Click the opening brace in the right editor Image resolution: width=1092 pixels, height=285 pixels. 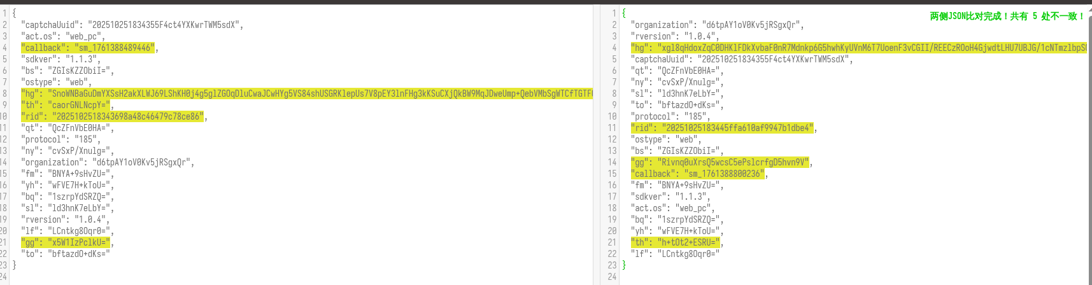coord(624,13)
